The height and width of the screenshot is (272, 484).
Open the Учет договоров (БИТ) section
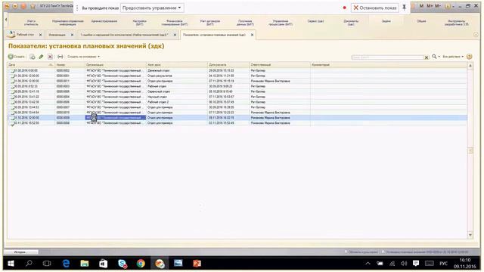click(x=210, y=23)
